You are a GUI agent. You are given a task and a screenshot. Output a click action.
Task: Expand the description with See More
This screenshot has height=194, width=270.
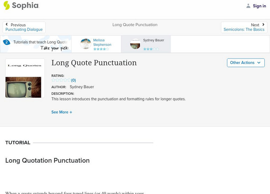[62, 112]
